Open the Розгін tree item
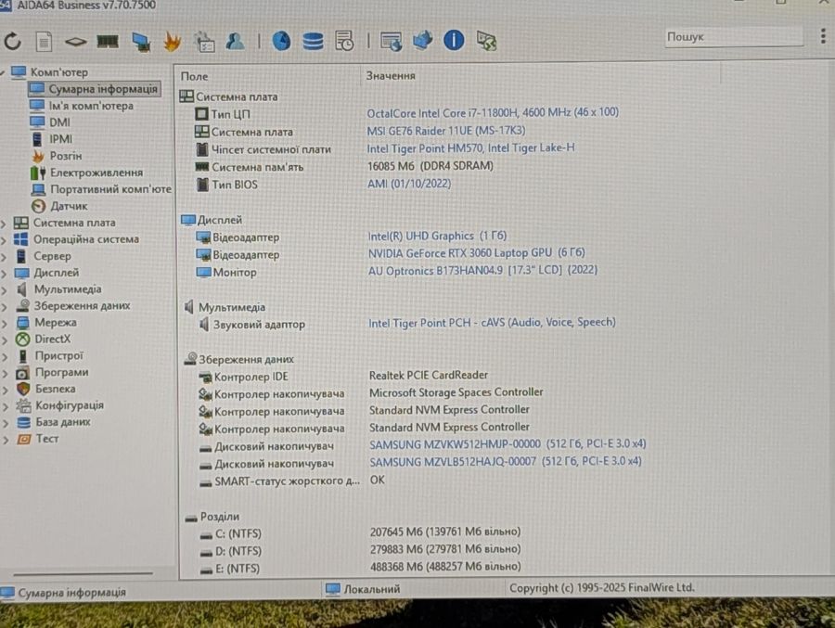Screen dimensions: 835x628 pyautogui.click(x=66, y=156)
